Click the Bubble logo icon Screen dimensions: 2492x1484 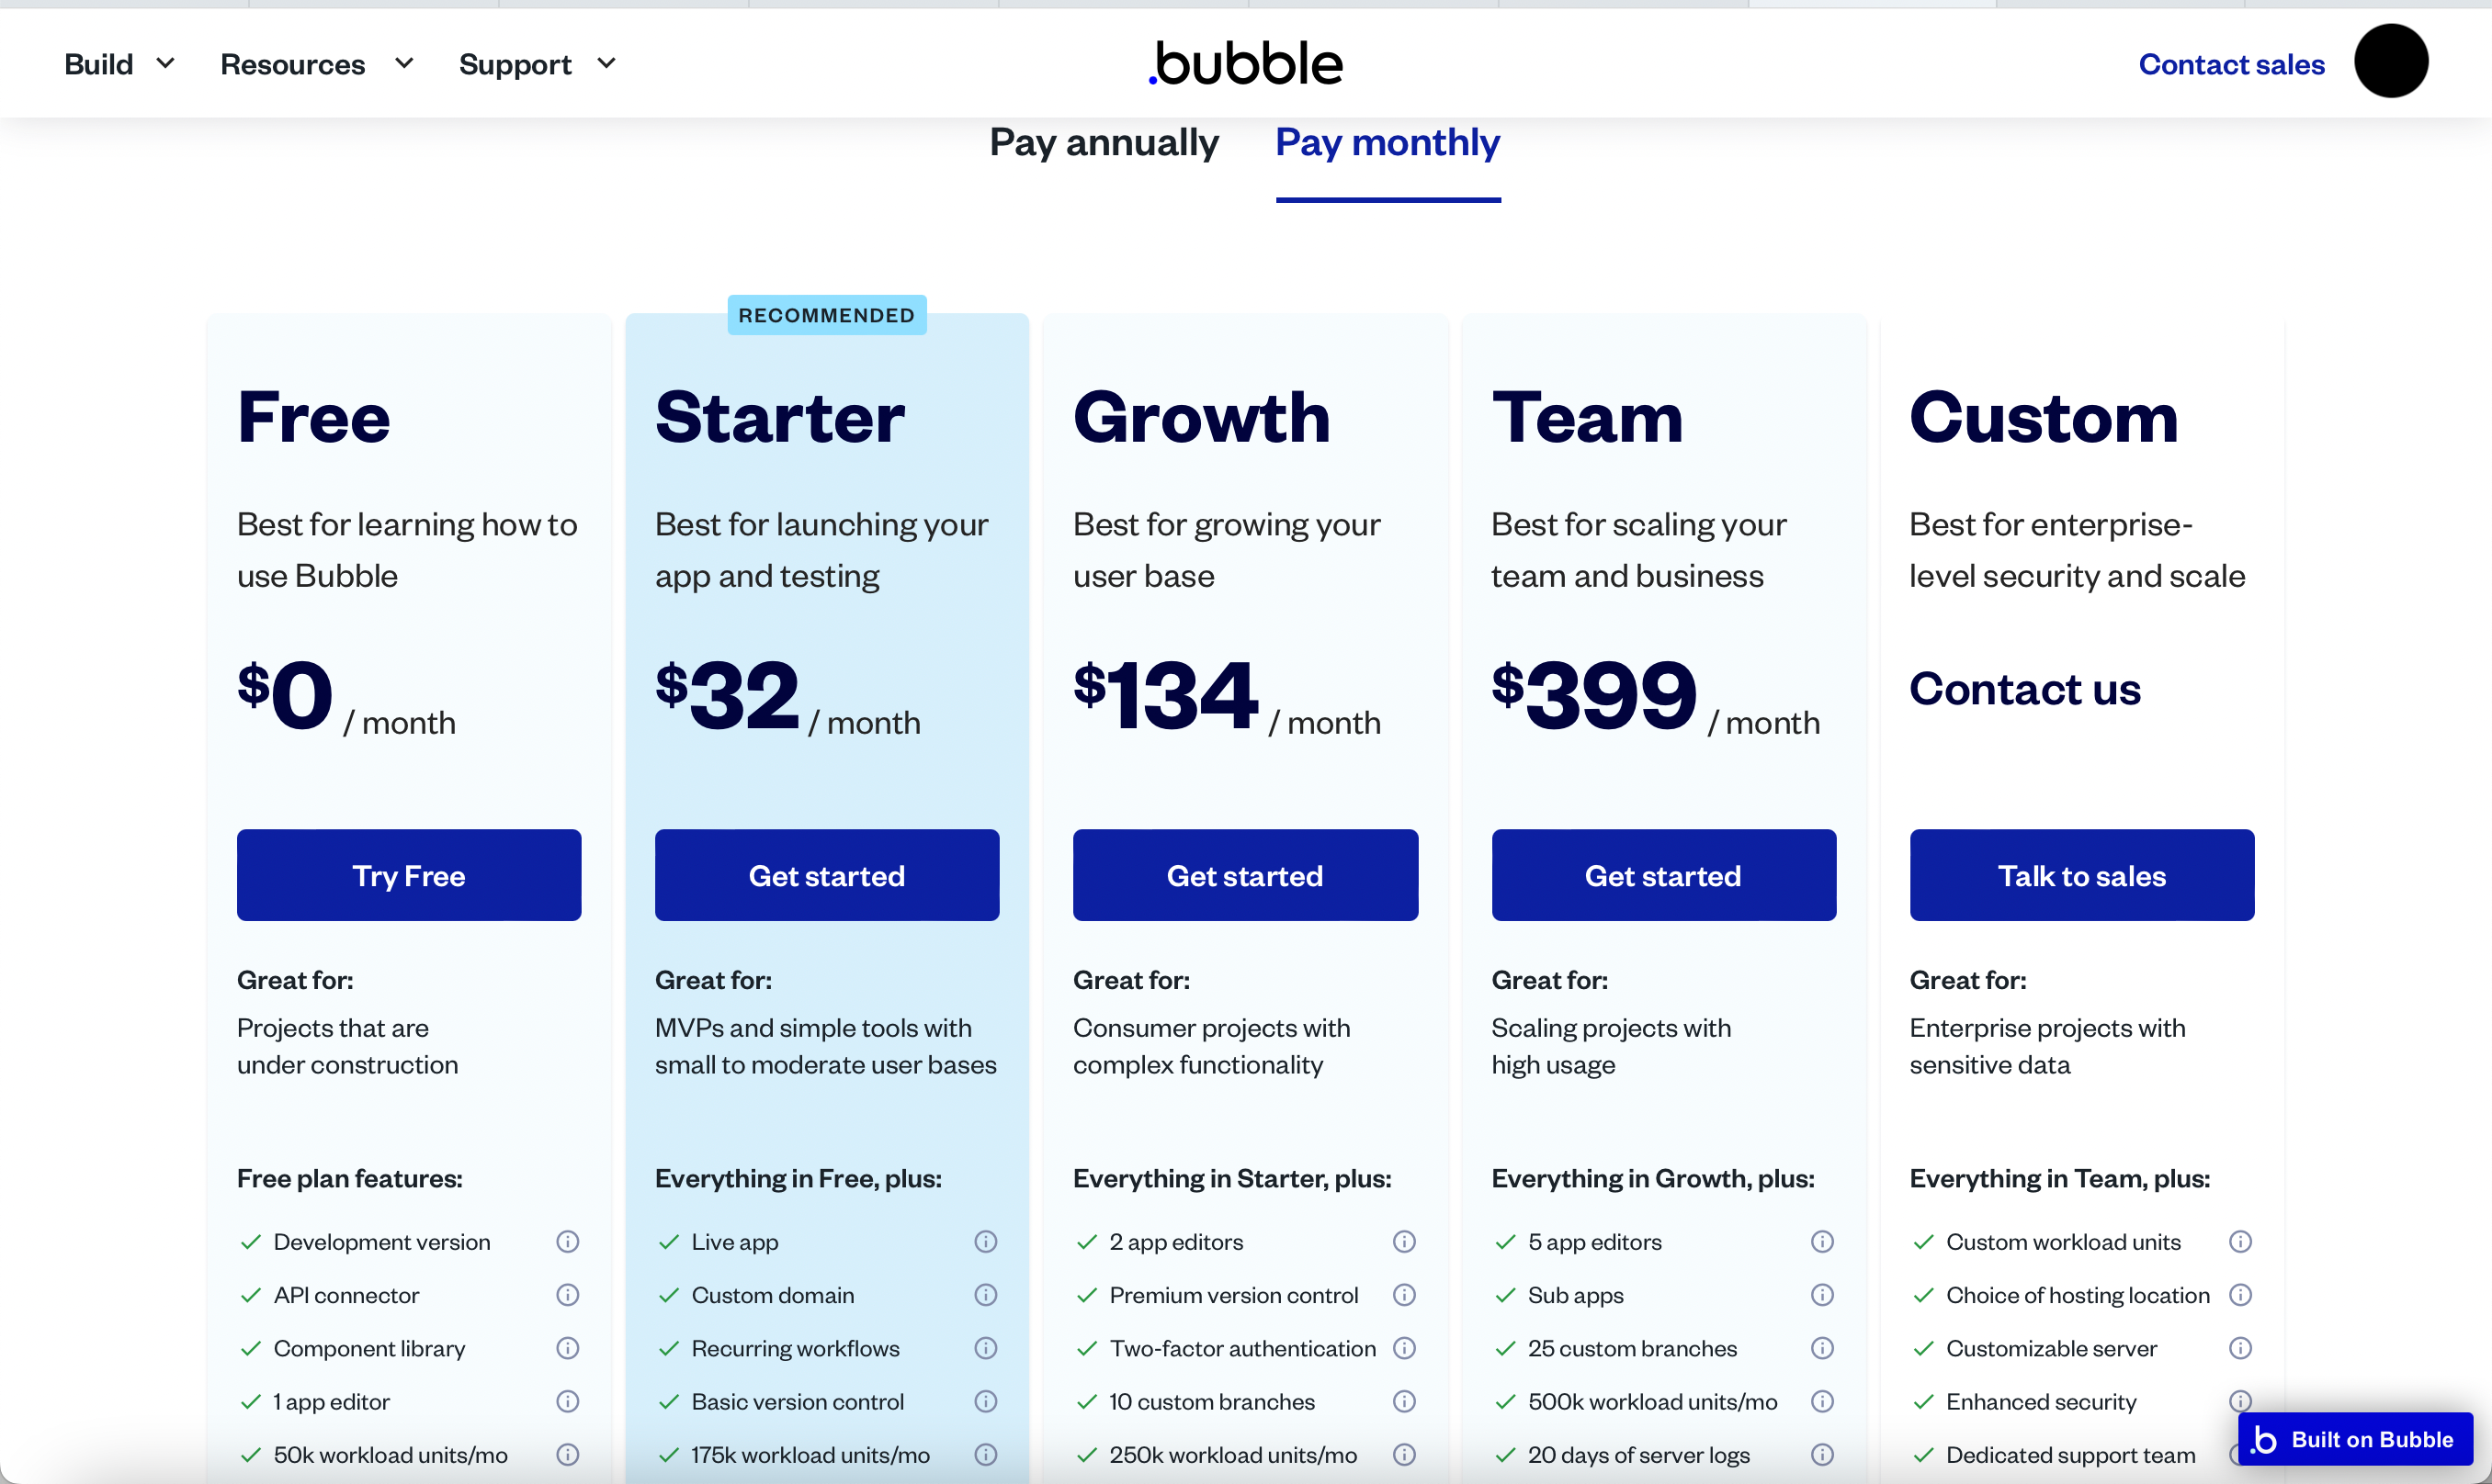click(1246, 63)
